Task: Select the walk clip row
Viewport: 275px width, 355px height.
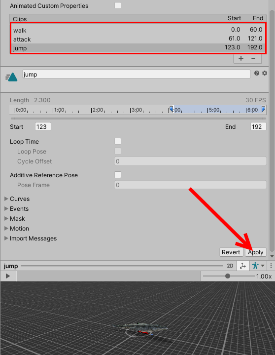Action: pyautogui.click(x=138, y=30)
